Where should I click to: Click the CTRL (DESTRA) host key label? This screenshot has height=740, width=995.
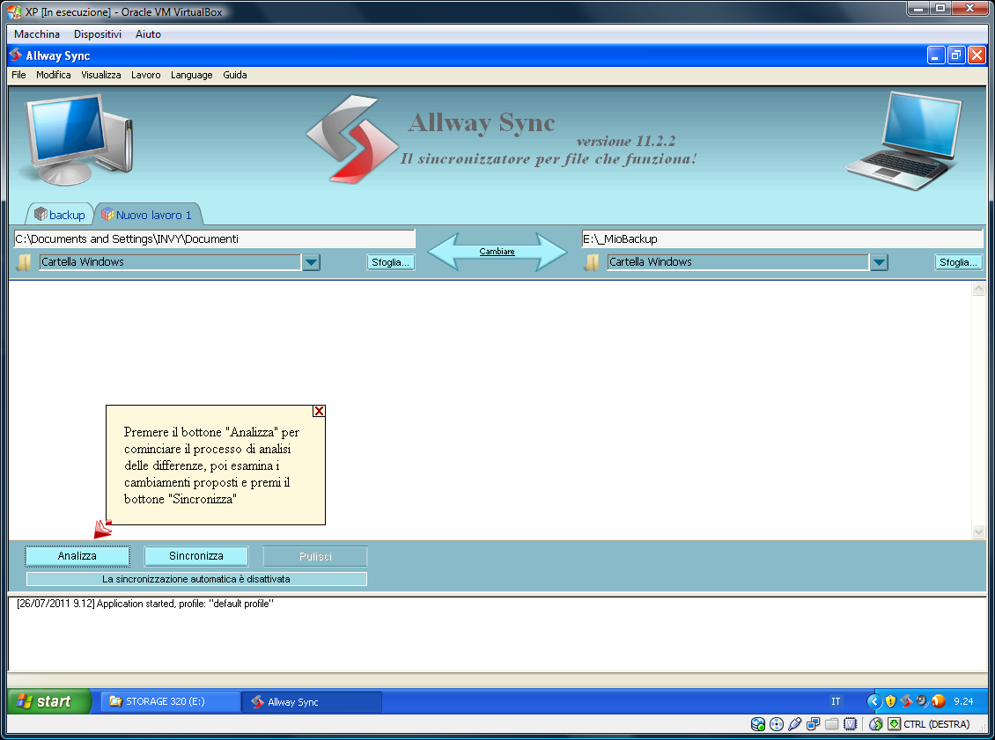coord(937,724)
